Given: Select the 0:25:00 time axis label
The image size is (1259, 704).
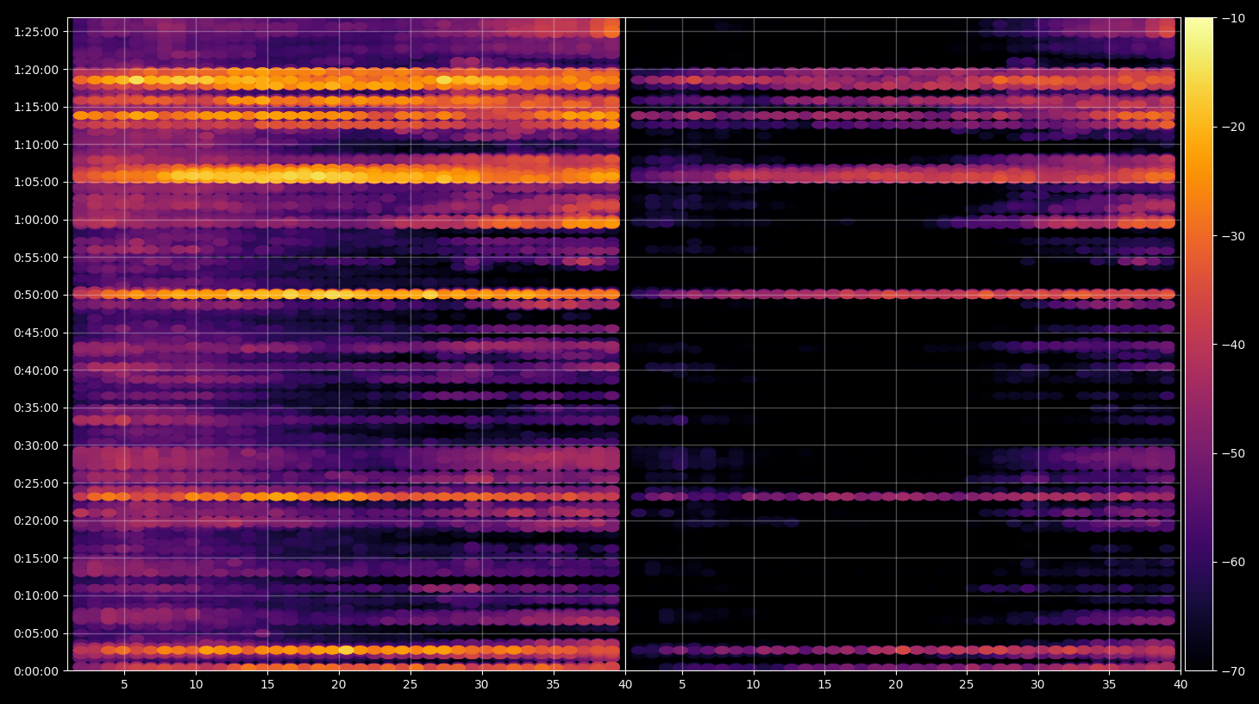Looking at the screenshot, I should click(x=36, y=483).
